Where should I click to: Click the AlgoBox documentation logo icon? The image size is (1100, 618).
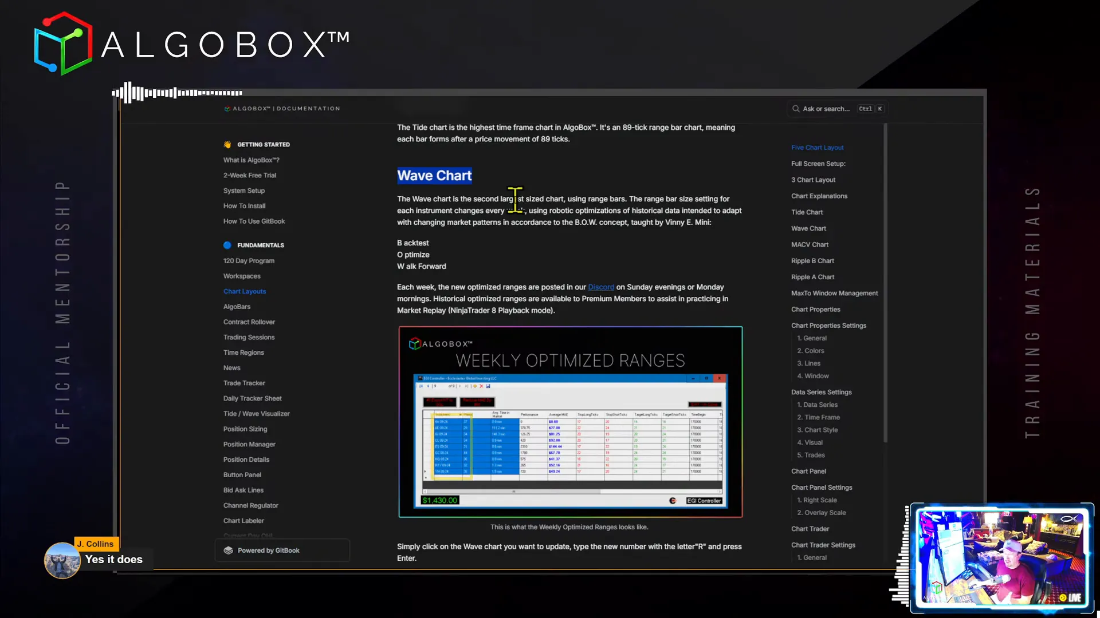[227, 109]
